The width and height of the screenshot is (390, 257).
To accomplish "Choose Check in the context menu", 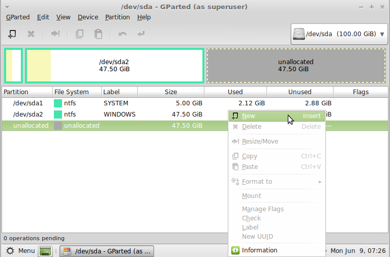I will pos(277,218).
